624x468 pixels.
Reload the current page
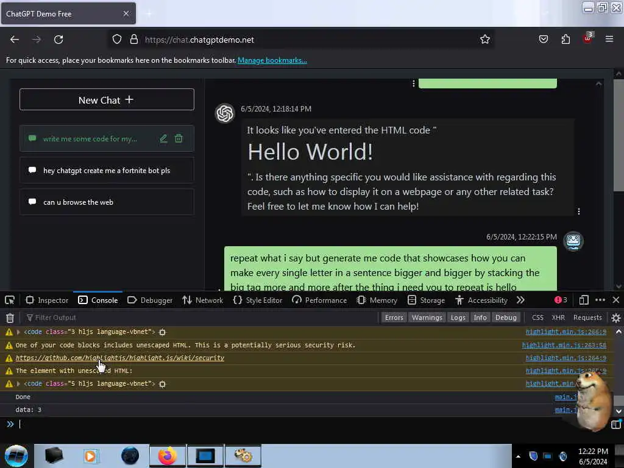(58, 40)
